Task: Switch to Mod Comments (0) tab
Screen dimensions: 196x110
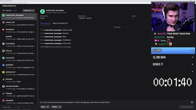Action: click(60, 23)
